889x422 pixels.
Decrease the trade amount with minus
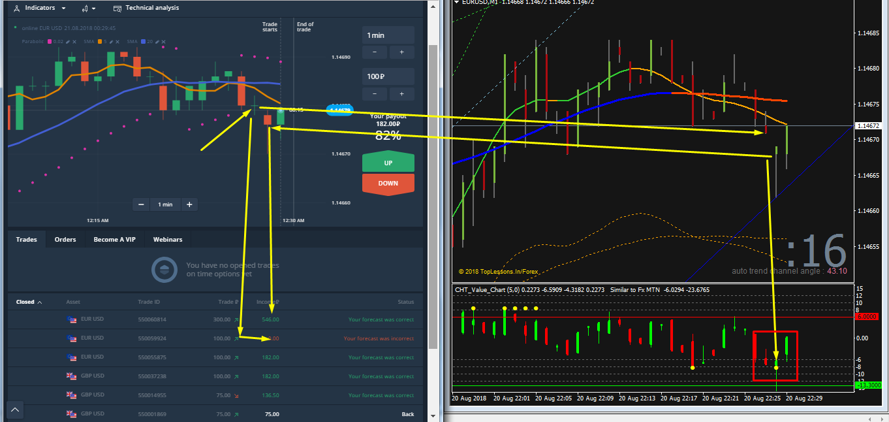point(375,94)
